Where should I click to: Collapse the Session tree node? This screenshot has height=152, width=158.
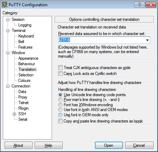click(8, 19)
